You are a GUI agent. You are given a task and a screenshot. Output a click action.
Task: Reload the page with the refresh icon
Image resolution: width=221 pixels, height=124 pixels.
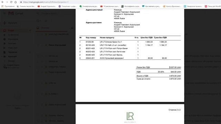point(11,2)
